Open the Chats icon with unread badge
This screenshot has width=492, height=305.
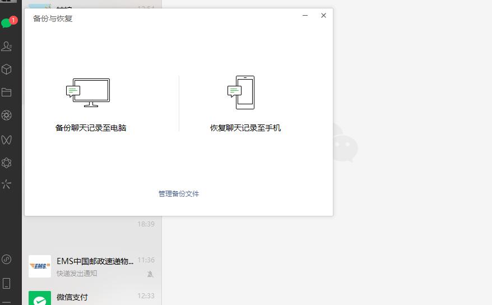[7, 22]
